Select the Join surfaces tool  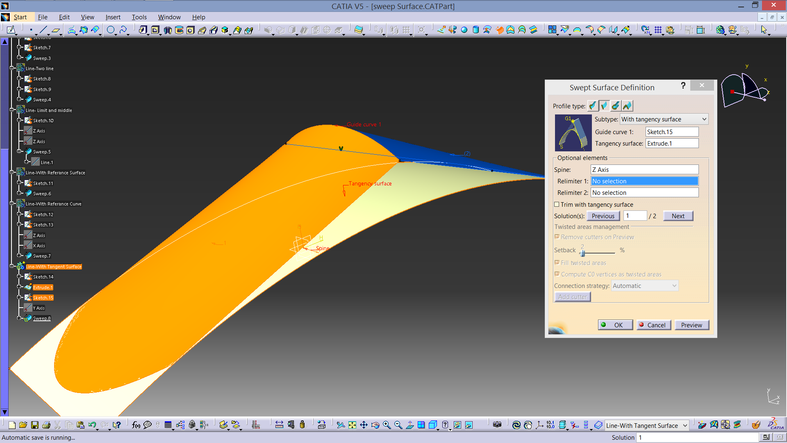(552, 30)
